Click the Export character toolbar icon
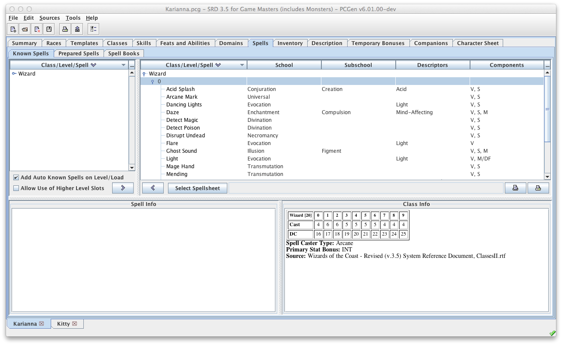The width and height of the screenshot is (562, 345). point(77,29)
